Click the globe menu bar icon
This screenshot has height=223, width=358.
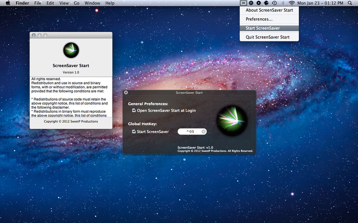[x=266, y=3]
